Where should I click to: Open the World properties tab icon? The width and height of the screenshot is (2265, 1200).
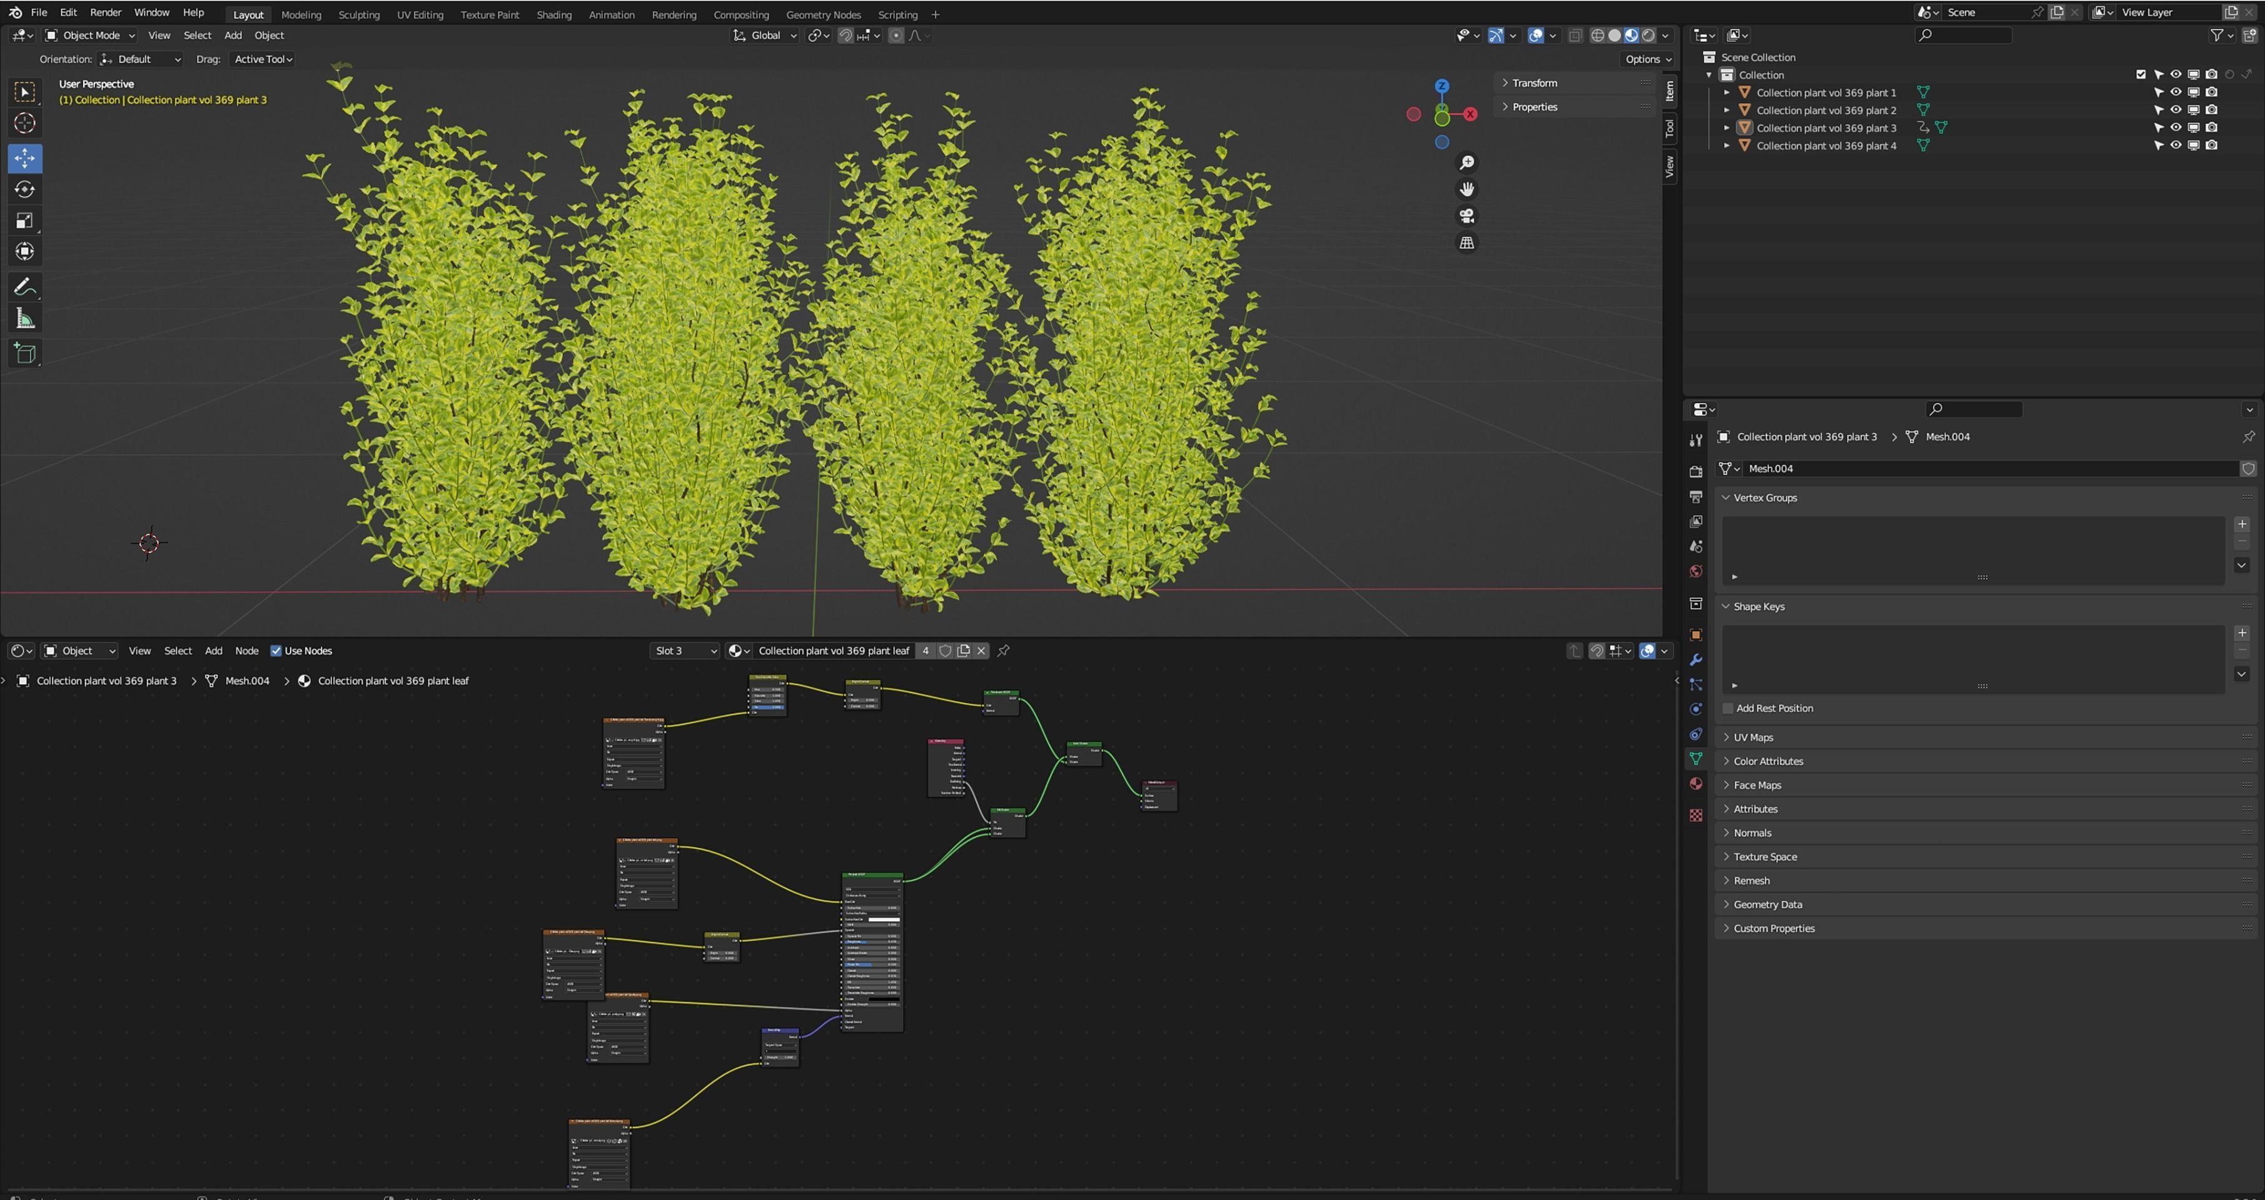pos(1695,571)
